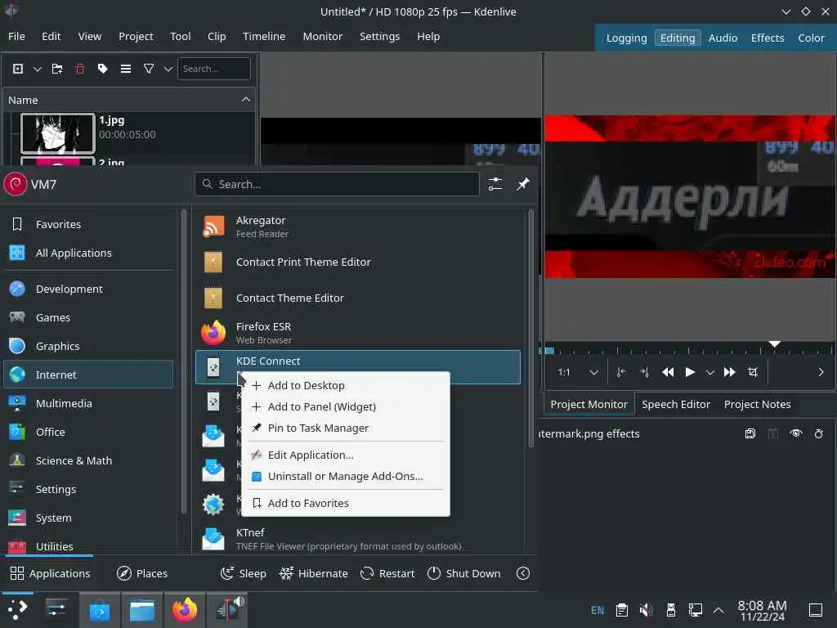
Task: Click the set zone out icon
Action: (x=644, y=372)
